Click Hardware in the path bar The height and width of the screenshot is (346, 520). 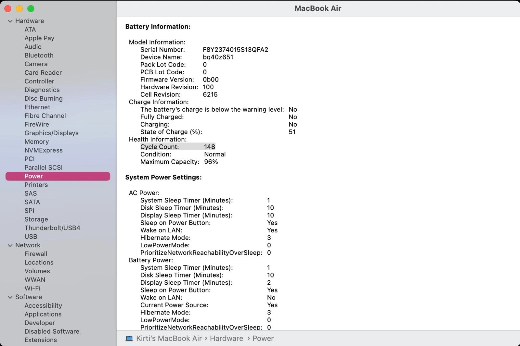pyautogui.click(x=227, y=339)
